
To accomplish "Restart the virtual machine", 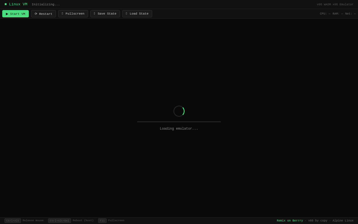I will pos(43,14).
